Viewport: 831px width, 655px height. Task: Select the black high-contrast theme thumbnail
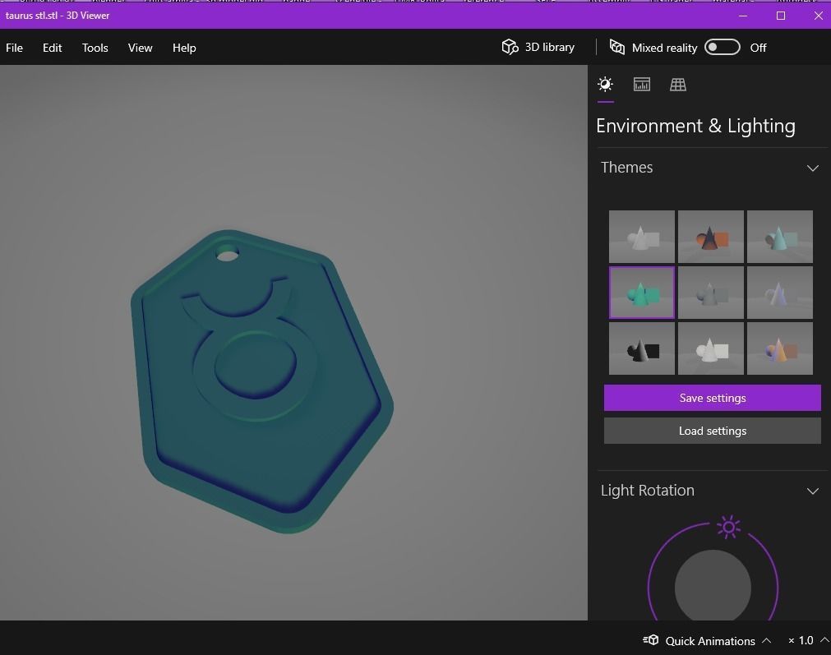click(x=642, y=348)
